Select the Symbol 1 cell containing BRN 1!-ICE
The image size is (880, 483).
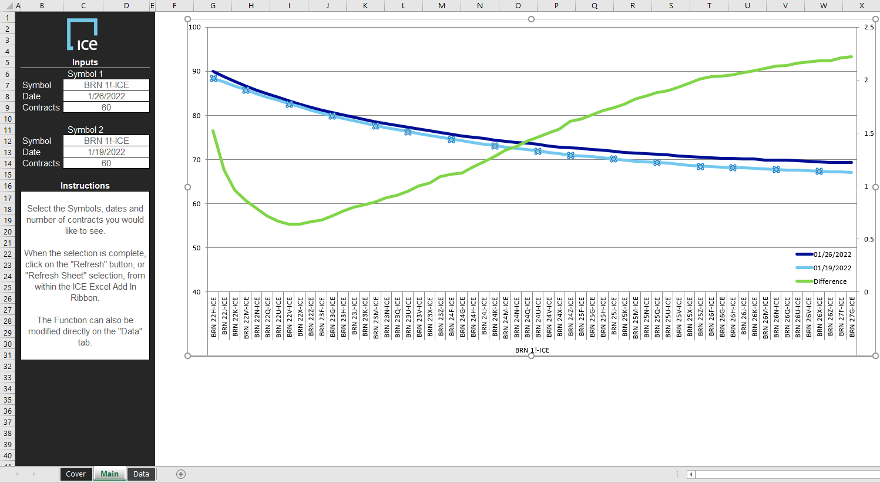pos(106,85)
